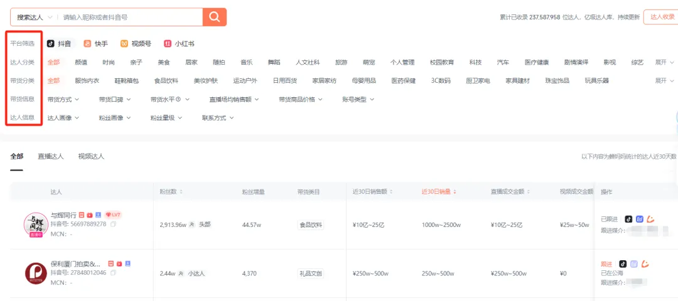Copy 与辉同行's Douyin ID with copy icon
The image size is (678, 301).
[x=113, y=224]
